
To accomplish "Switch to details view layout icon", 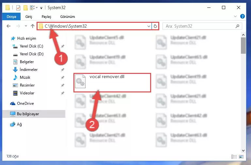I will (234, 157).
